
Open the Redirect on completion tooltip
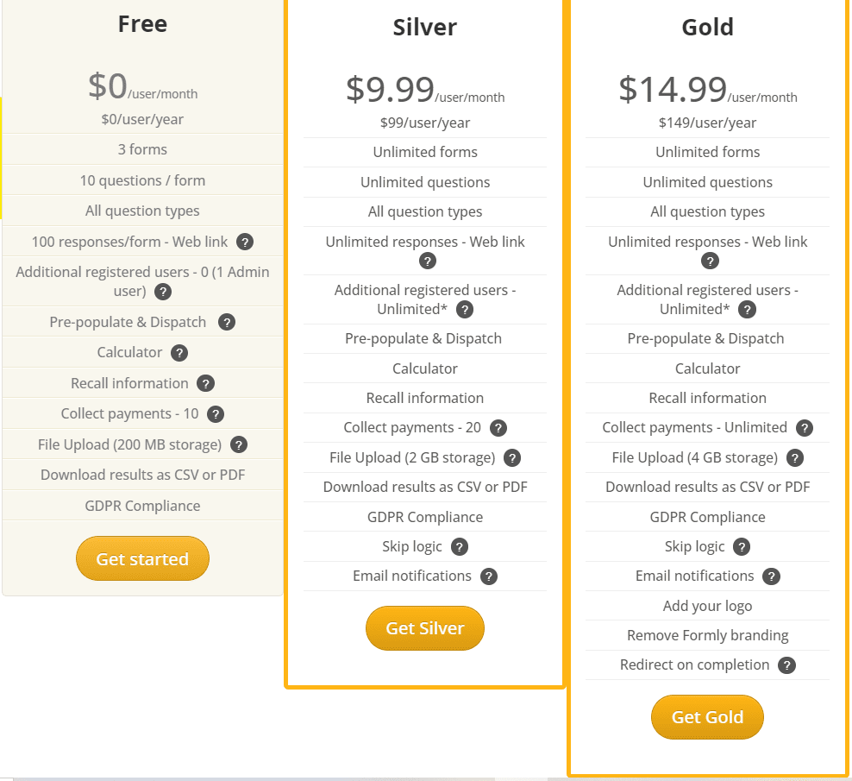[x=786, y=665]
